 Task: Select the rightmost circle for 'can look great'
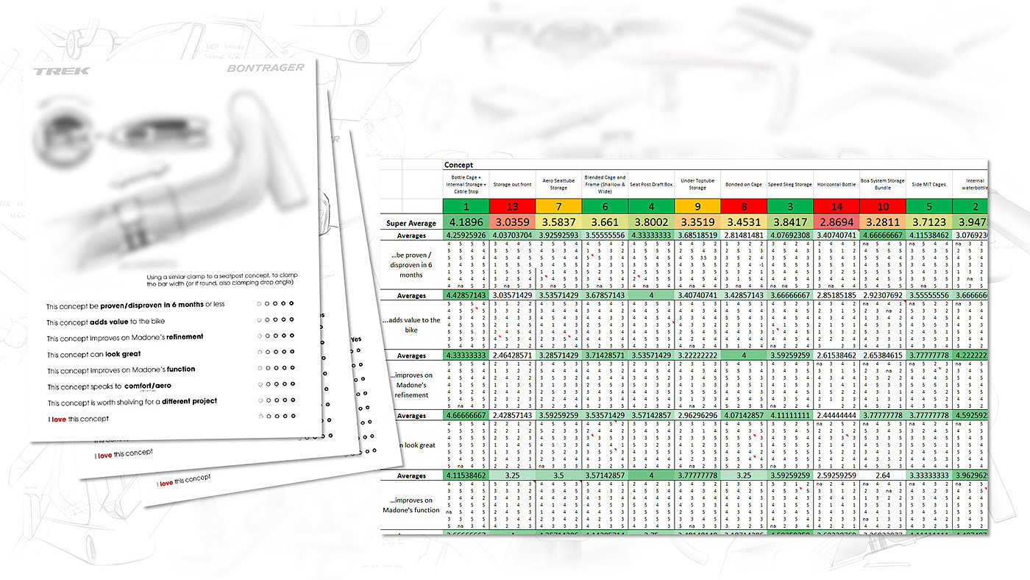pyautogui.click(x=292, y=353)
